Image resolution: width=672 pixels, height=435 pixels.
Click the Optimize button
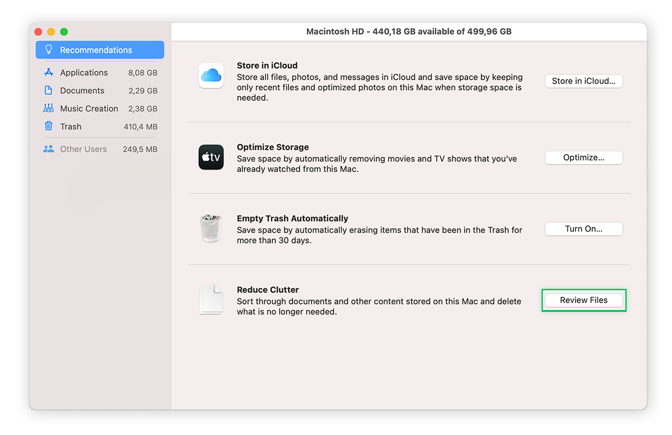point(584,157)
